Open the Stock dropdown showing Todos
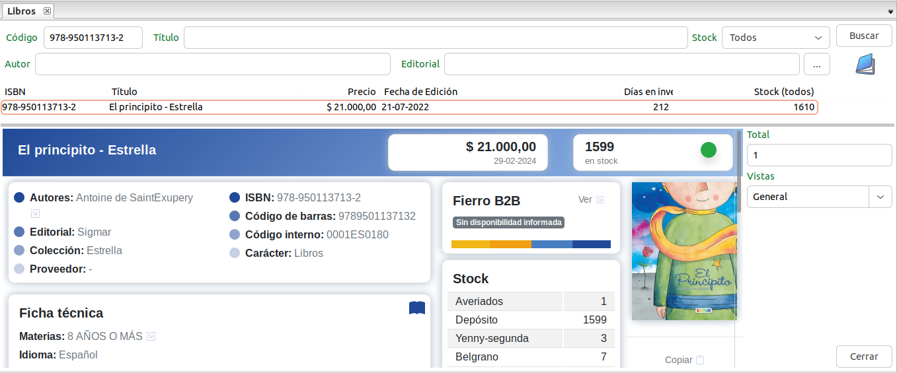 [x=775, y=38]
